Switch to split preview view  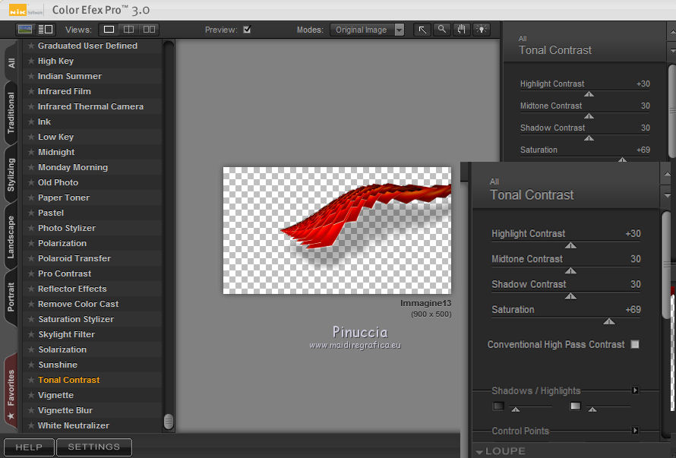129,30
